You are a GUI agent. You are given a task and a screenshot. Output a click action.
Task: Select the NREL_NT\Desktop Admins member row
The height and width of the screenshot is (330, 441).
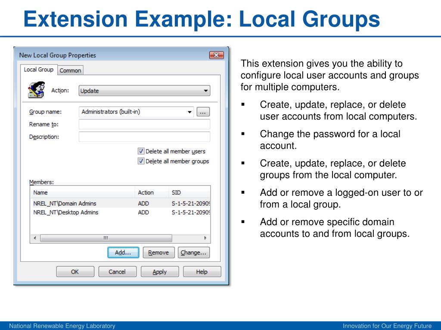click(x=120, y=212)
